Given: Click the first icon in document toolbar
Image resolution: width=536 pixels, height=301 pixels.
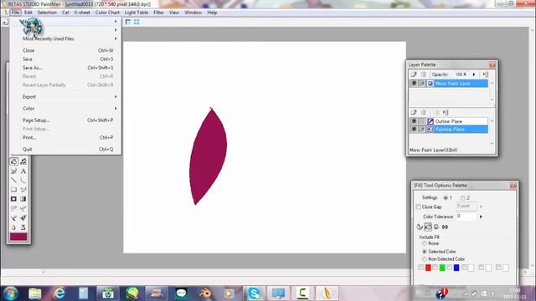Looking at the screenshot, I should [128, 22].
